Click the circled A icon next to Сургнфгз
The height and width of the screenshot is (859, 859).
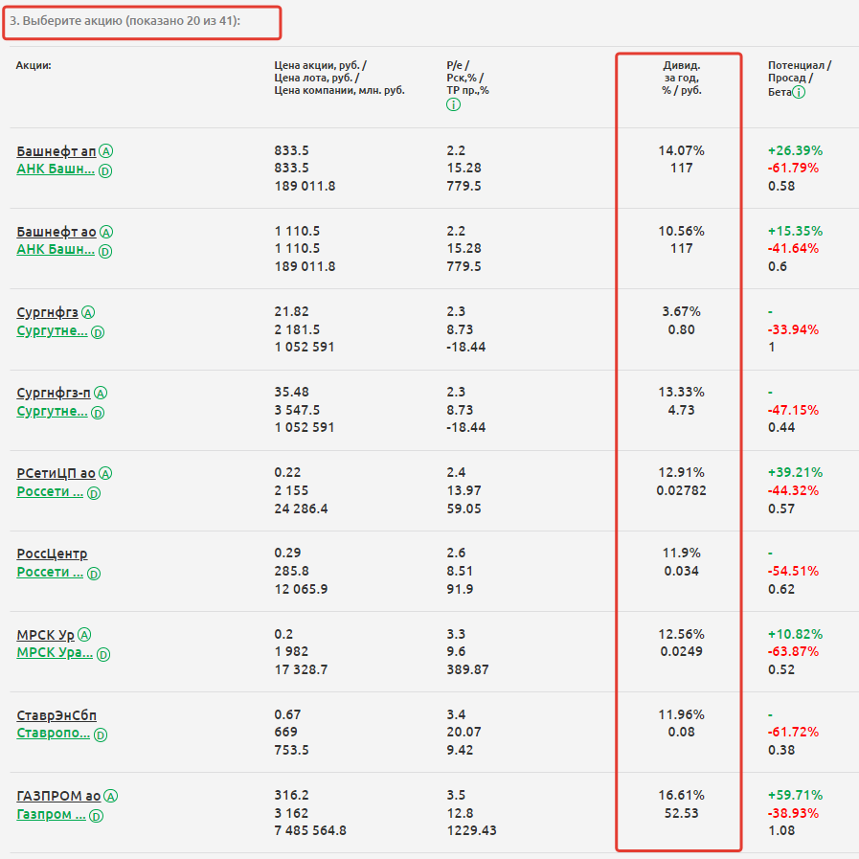click(89, 312)
